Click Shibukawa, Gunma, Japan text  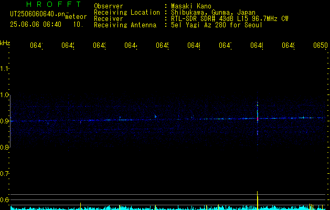tap(213, 13)
